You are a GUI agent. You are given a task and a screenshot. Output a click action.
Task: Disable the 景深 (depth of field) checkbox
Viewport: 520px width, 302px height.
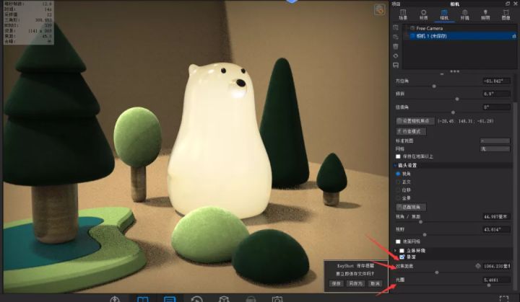point(402,256)
